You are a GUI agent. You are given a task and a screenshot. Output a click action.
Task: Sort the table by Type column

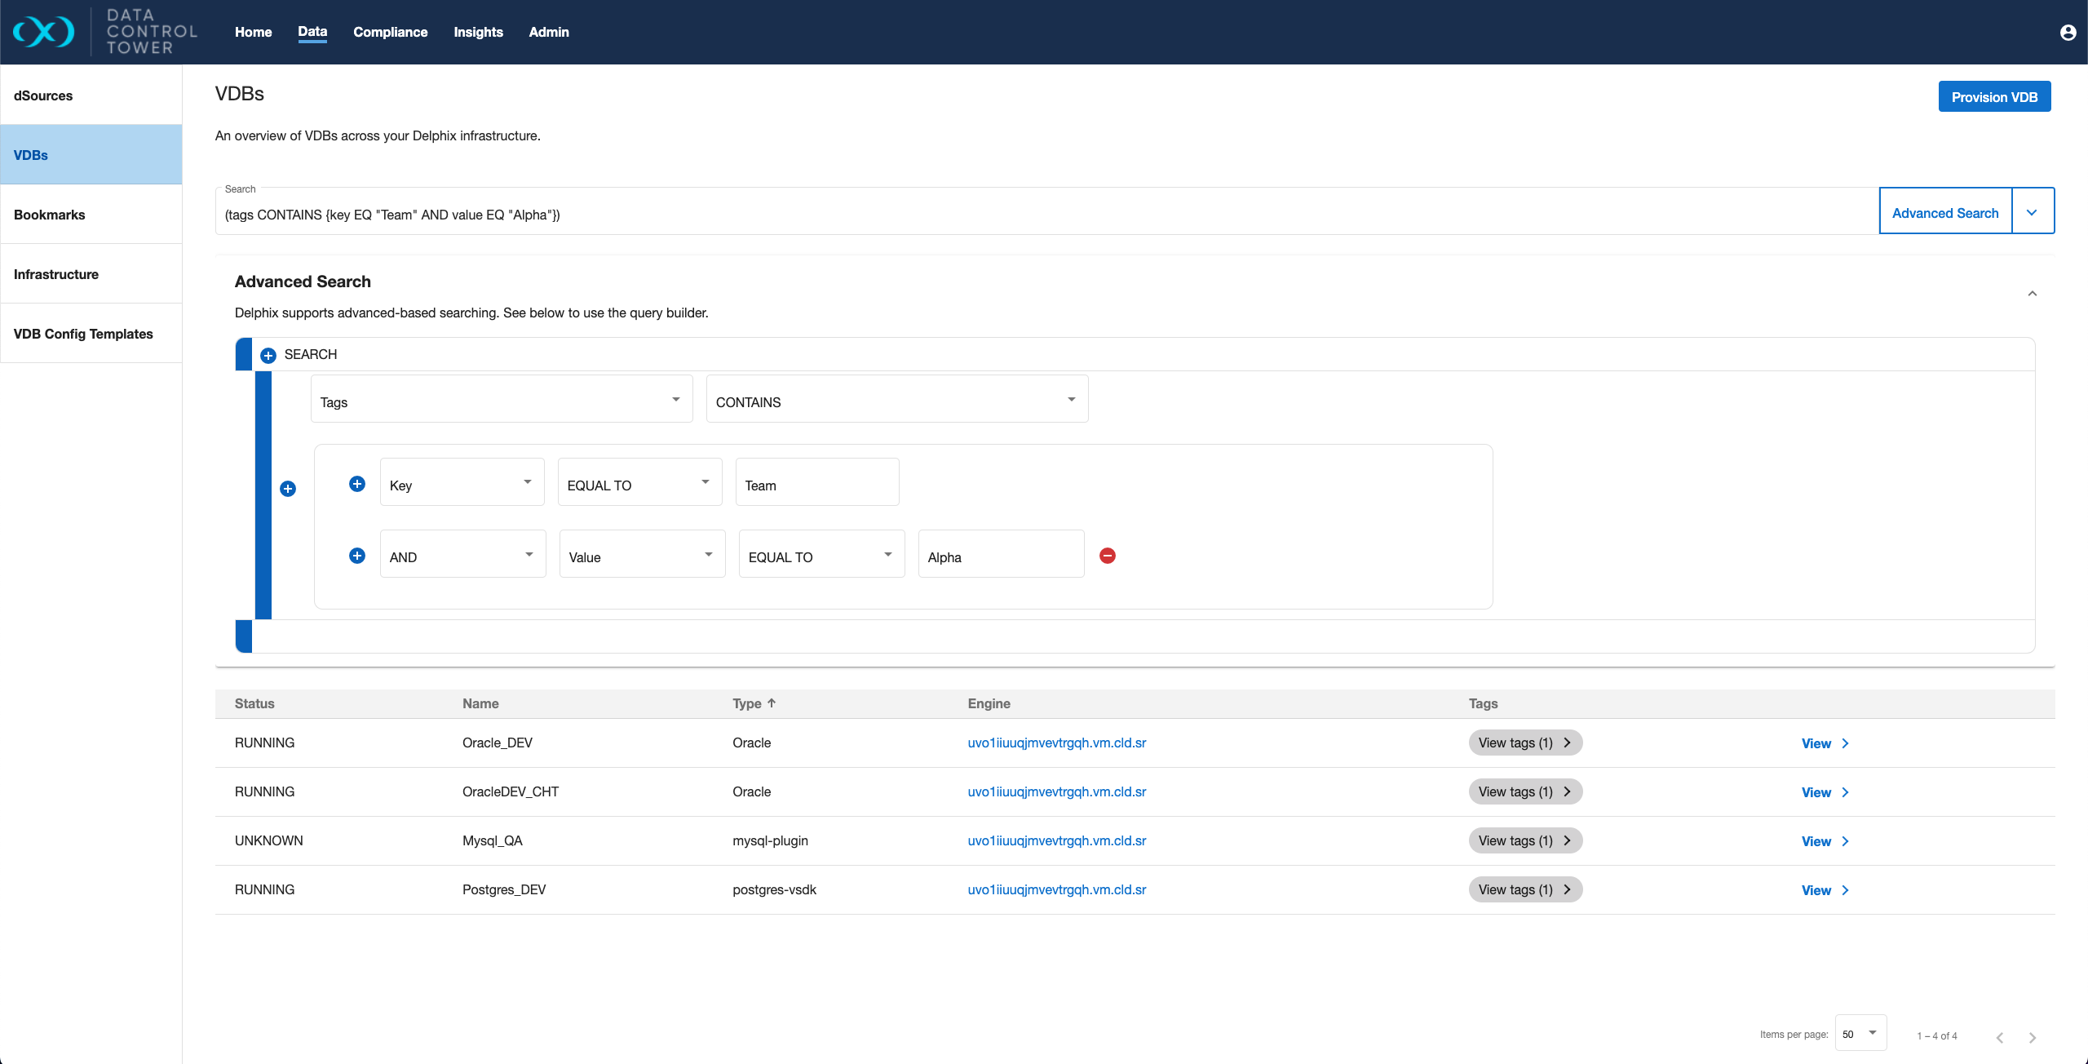point(753,703)
